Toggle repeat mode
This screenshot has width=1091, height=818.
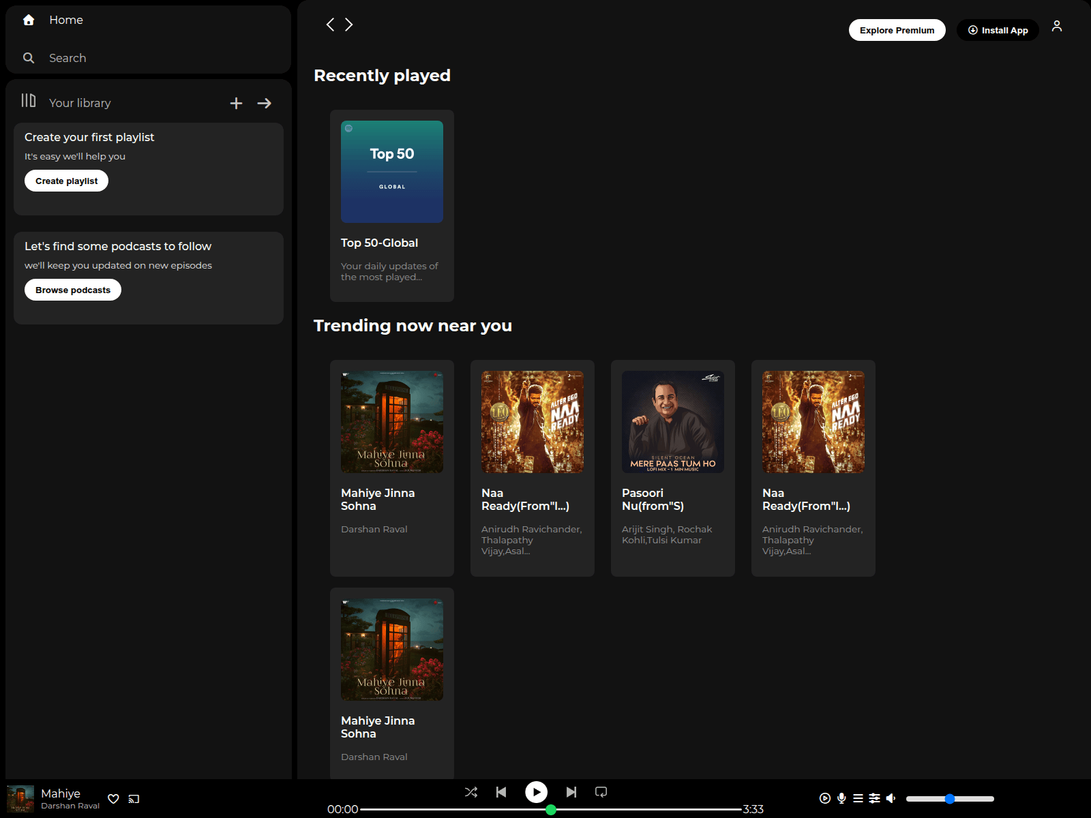pyautogui.click(x=601, y=792)
